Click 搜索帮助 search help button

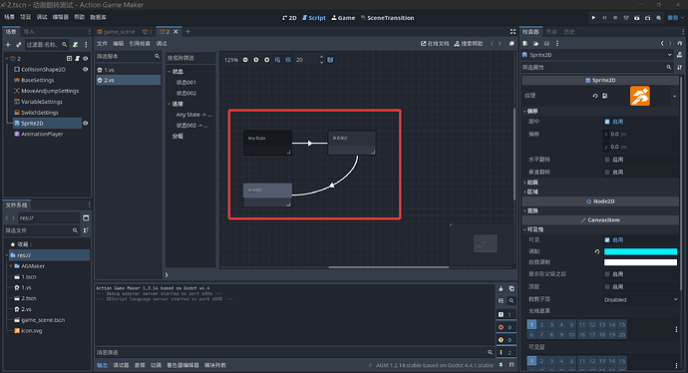(x=469, y=44)
